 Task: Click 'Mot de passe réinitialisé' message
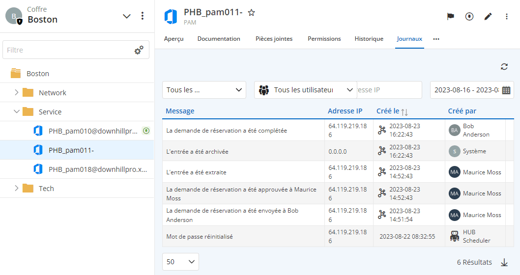pos(200,237)
